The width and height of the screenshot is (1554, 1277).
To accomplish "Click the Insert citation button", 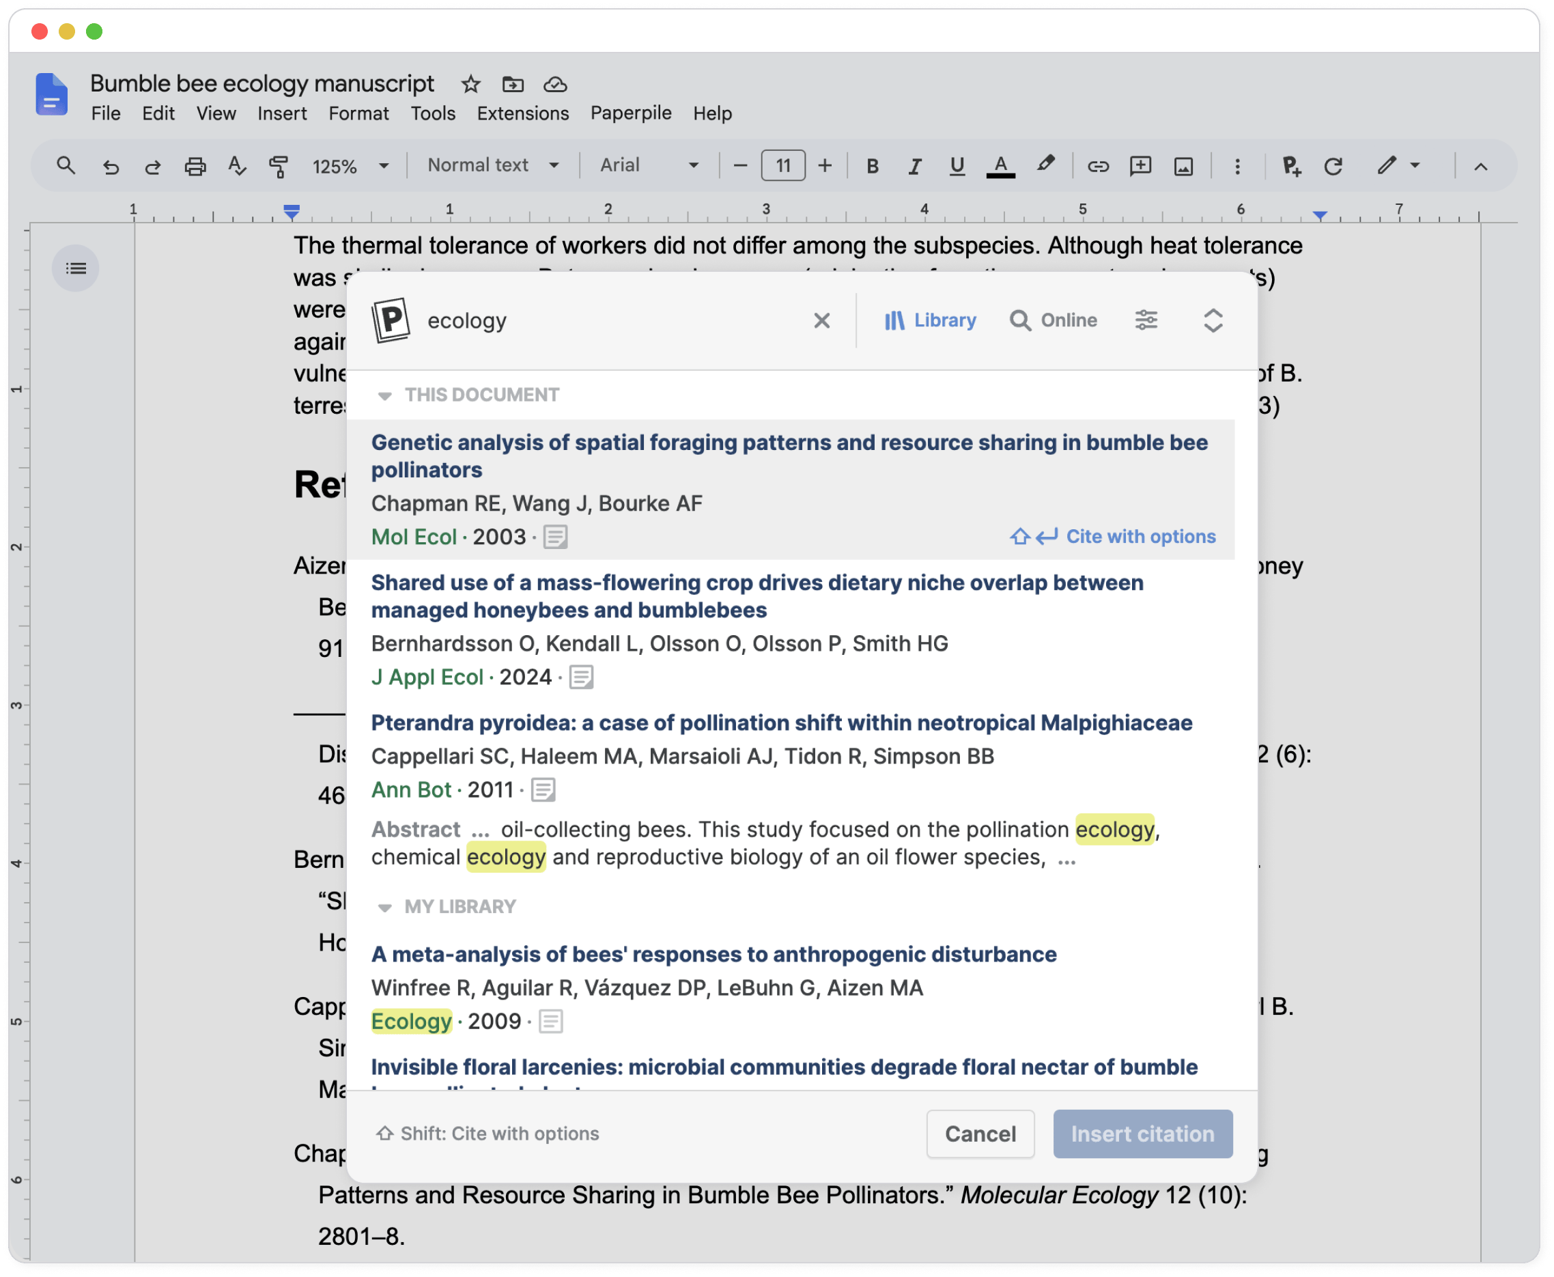I will point(1143,1134).
